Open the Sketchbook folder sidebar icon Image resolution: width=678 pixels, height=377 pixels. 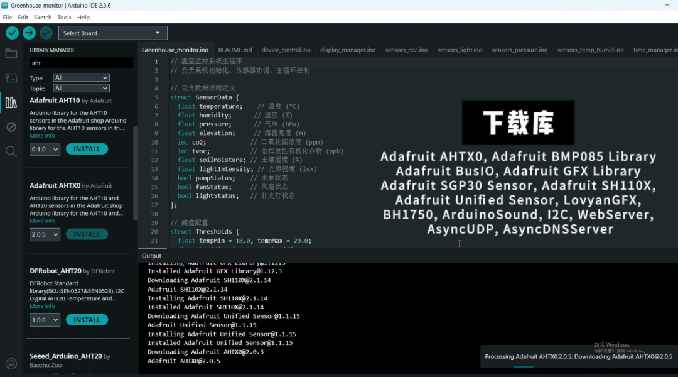tap(11, 53)
